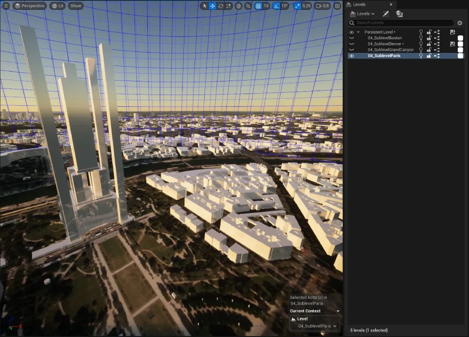Hide the 04_SublevelParis level
Viewport: 469px width, 337px height.
[x=351, y=56]
